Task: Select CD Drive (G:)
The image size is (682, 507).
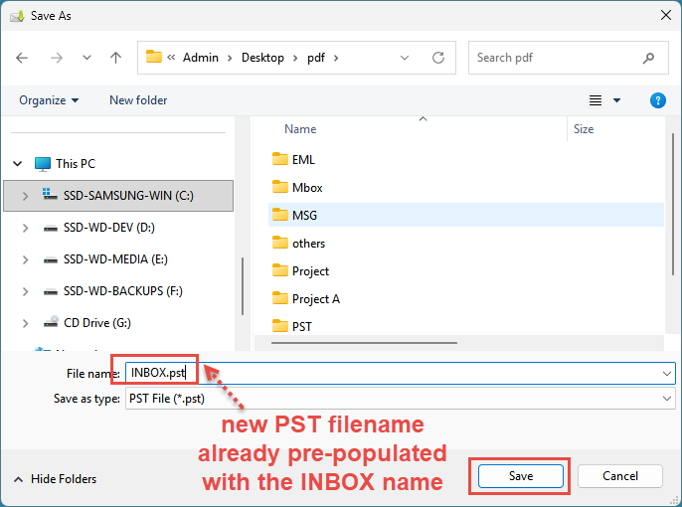Action: point(97,323)
